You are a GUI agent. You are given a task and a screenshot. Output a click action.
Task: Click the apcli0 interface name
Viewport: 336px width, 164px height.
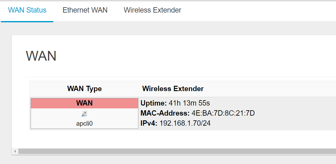[x=84, y=124]
